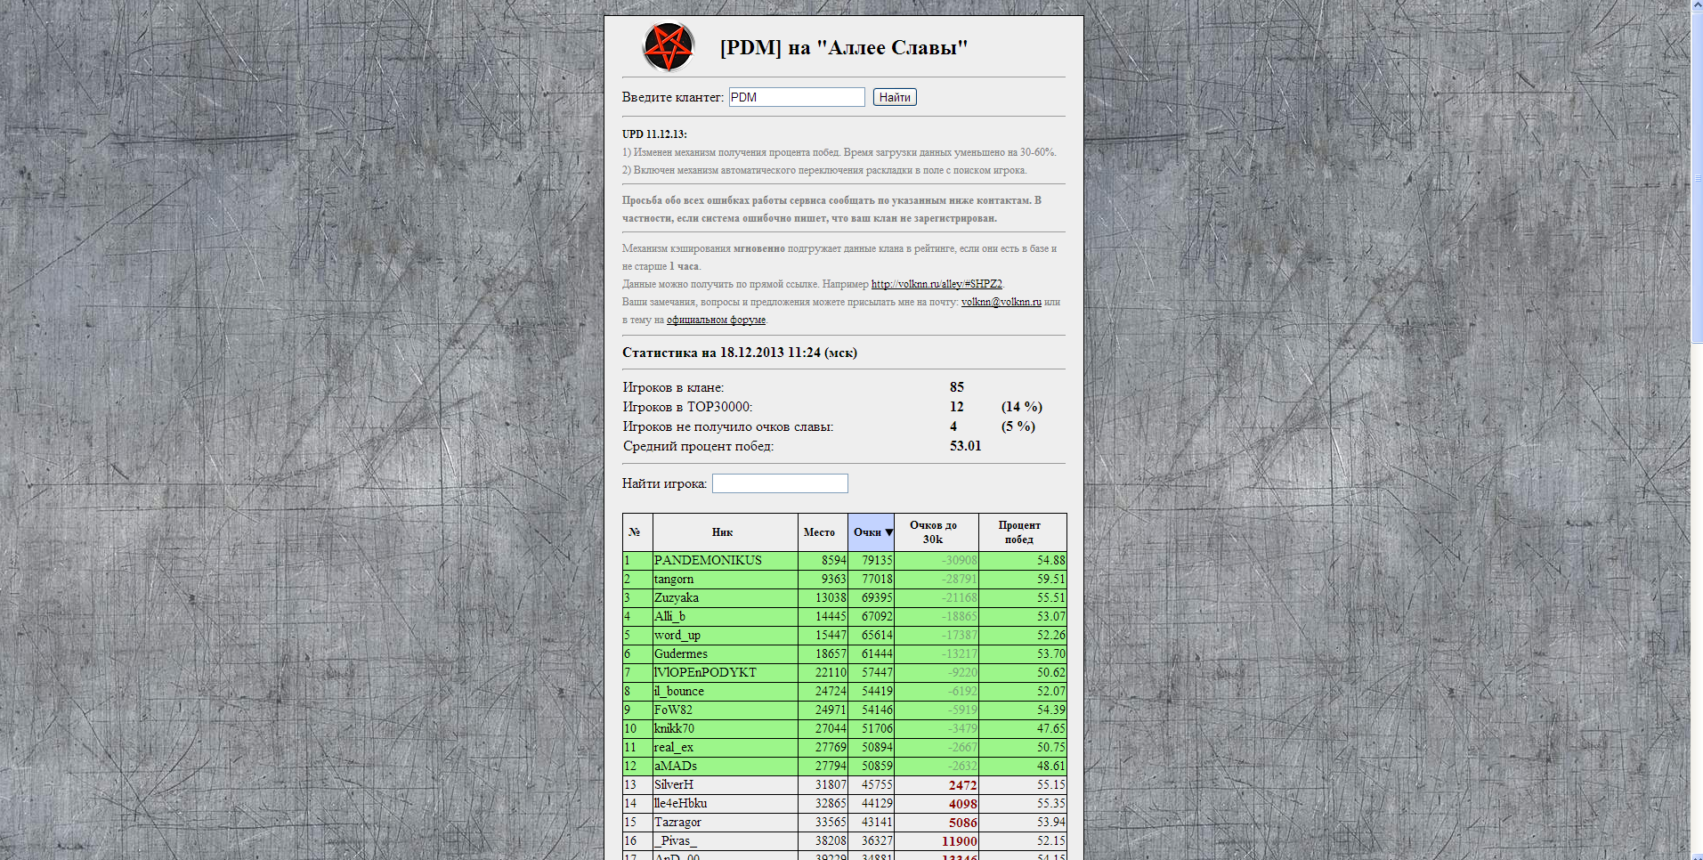Click the points value 54146

877,710
